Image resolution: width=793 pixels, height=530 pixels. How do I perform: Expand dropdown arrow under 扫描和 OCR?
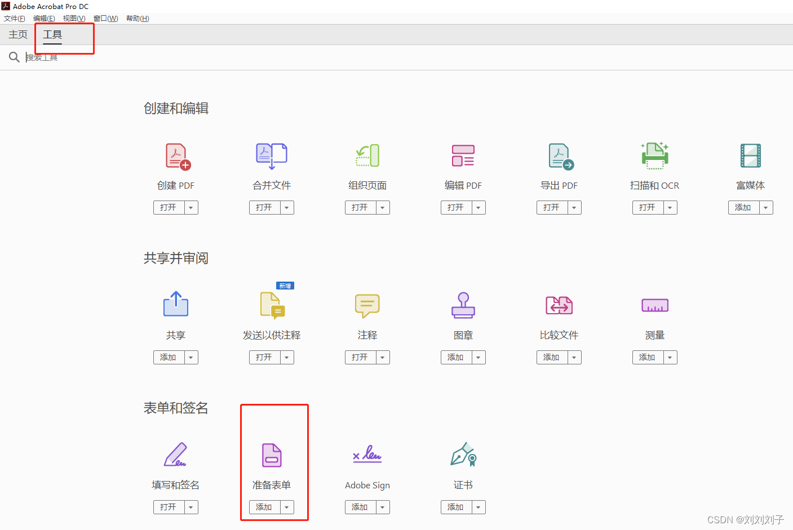tap(670, 207)
